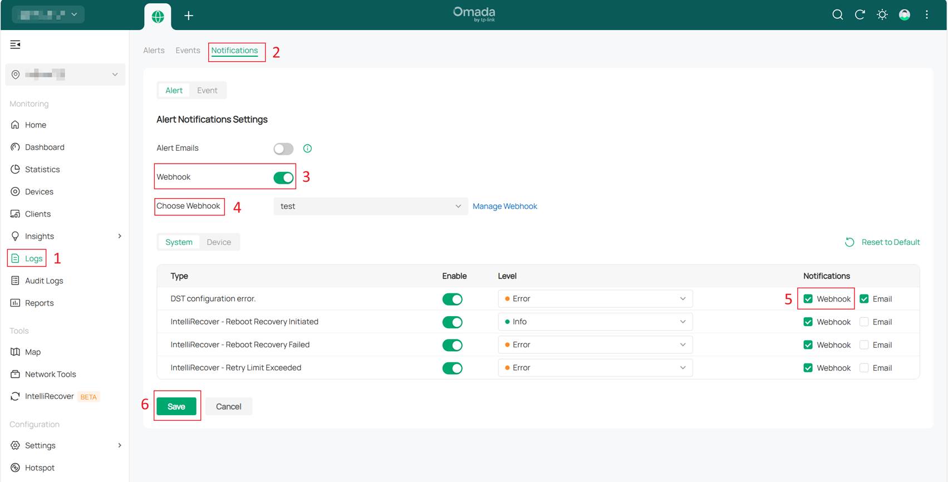Screen dimensions: 948x482
Task: Expand the Insights submenu arrow
Action: tap(120, 236)
